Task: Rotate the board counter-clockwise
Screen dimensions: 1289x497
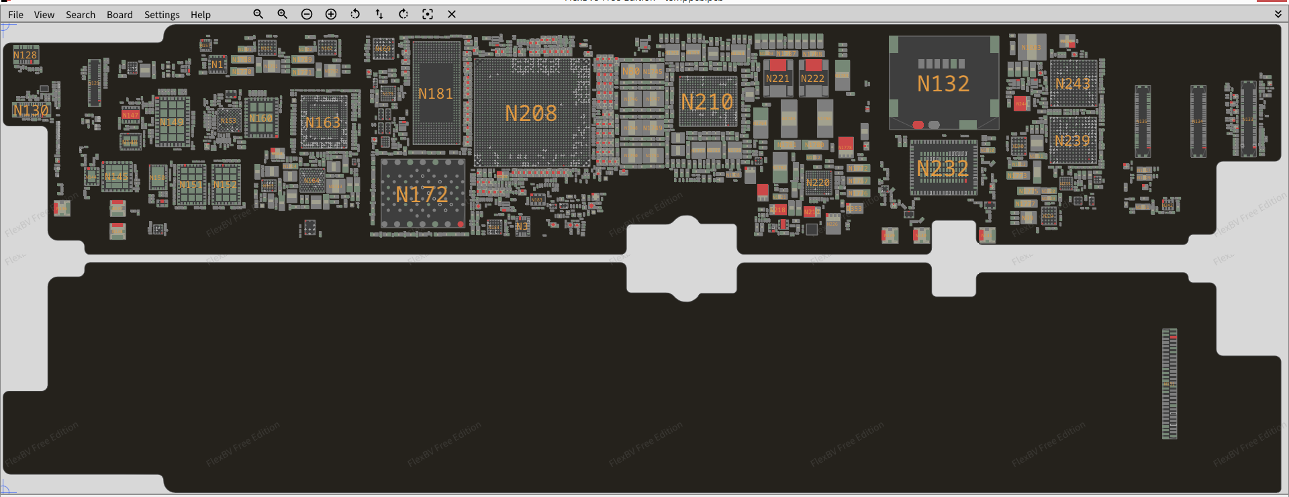Action: click(355, 14)
